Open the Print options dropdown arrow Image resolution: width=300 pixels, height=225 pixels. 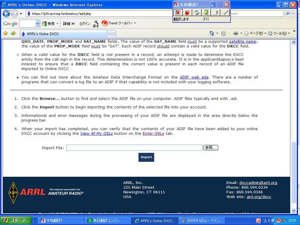coord(241,34)
